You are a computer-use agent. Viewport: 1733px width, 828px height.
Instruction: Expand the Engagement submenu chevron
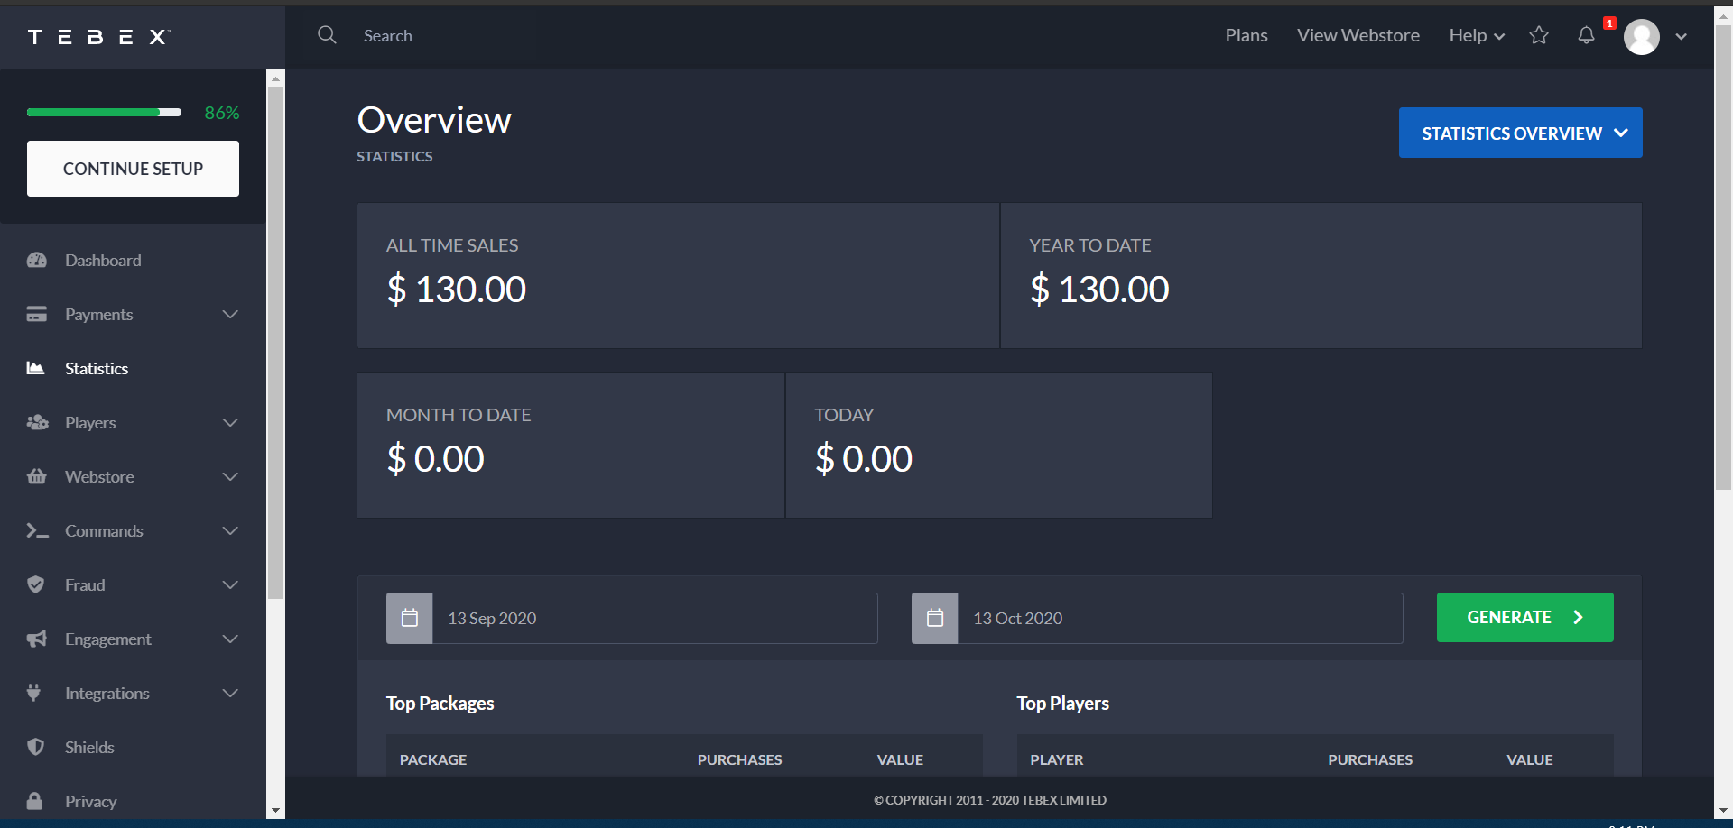tap(230, 639)
